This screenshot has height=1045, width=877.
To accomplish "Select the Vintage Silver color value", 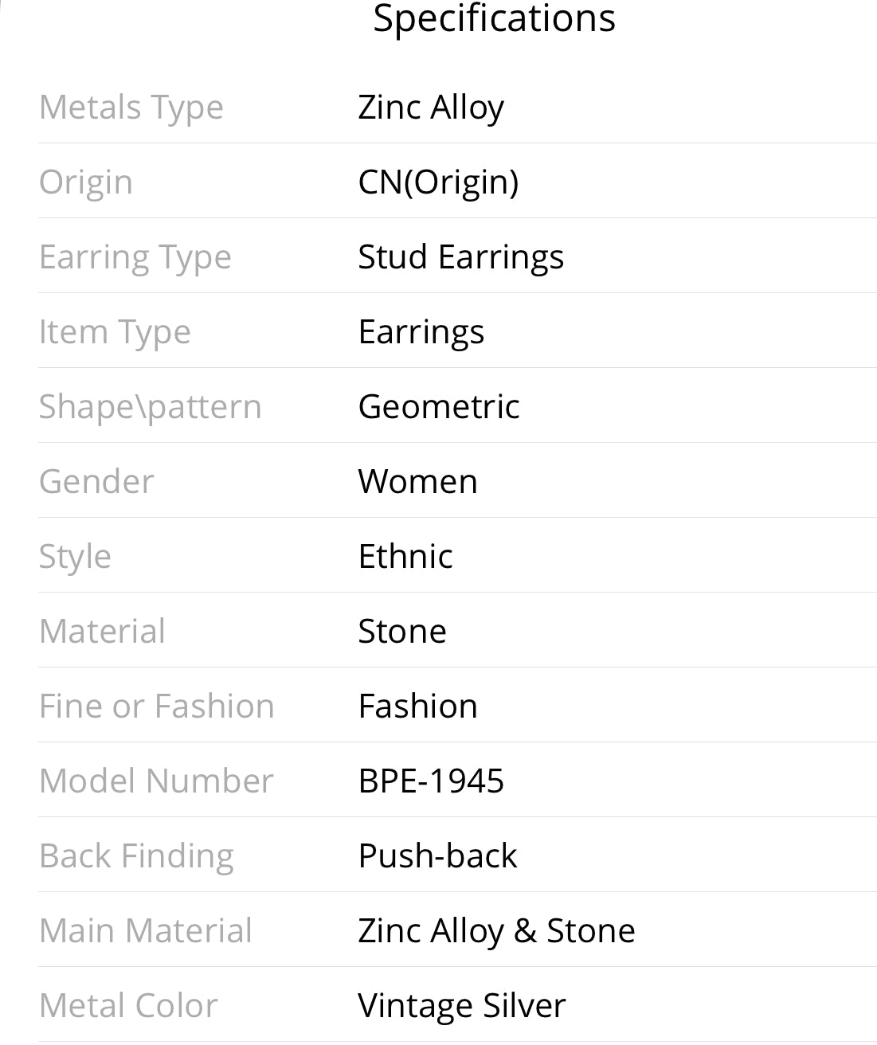I will click(x=462, y=1006).
